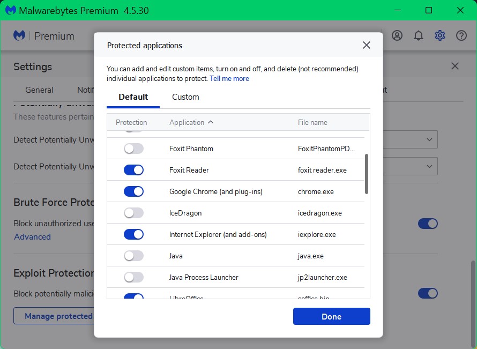
Task: Select the Default tab
Action: coord(133,97)
